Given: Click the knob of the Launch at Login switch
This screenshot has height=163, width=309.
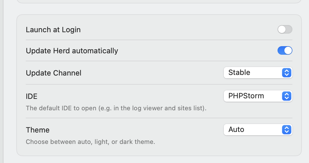Looking at the screenshot, I should pyautogui.click(x=282, y=29).
